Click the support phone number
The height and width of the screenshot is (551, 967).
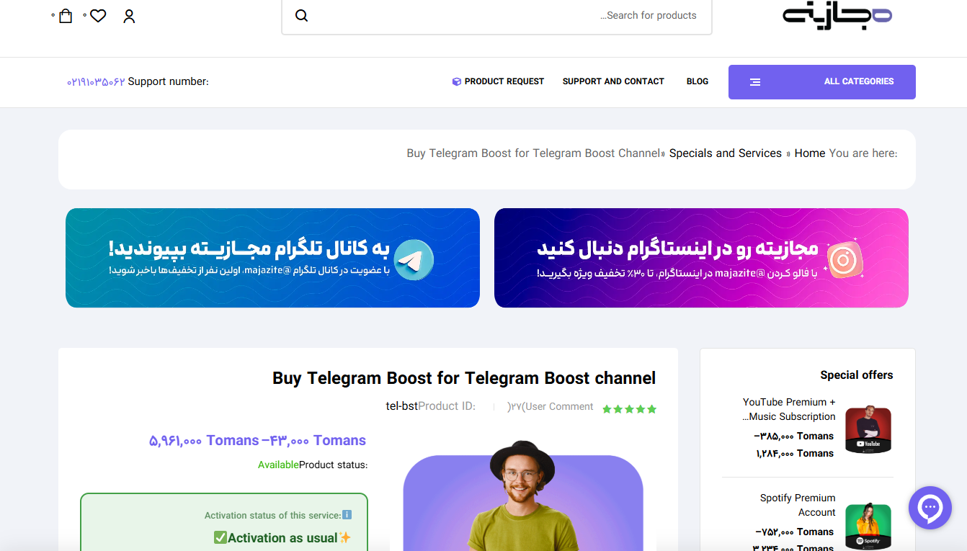[x=96, y=82]
